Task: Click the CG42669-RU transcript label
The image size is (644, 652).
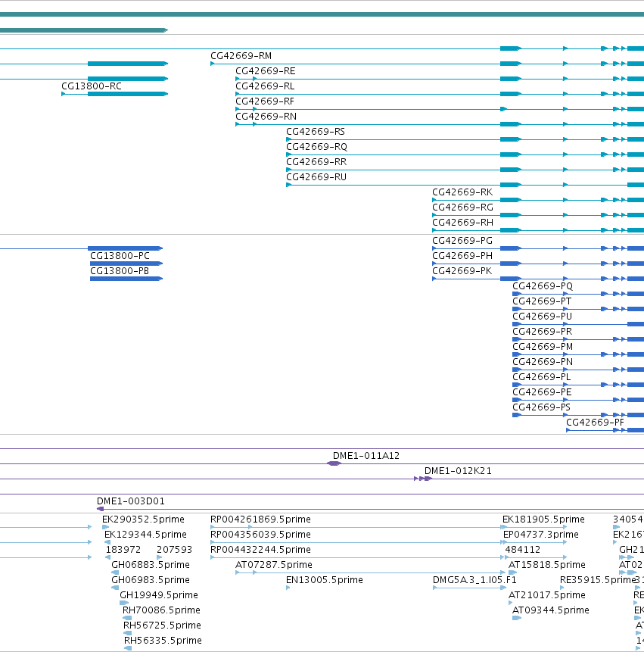Action: [x=316, y=177]
